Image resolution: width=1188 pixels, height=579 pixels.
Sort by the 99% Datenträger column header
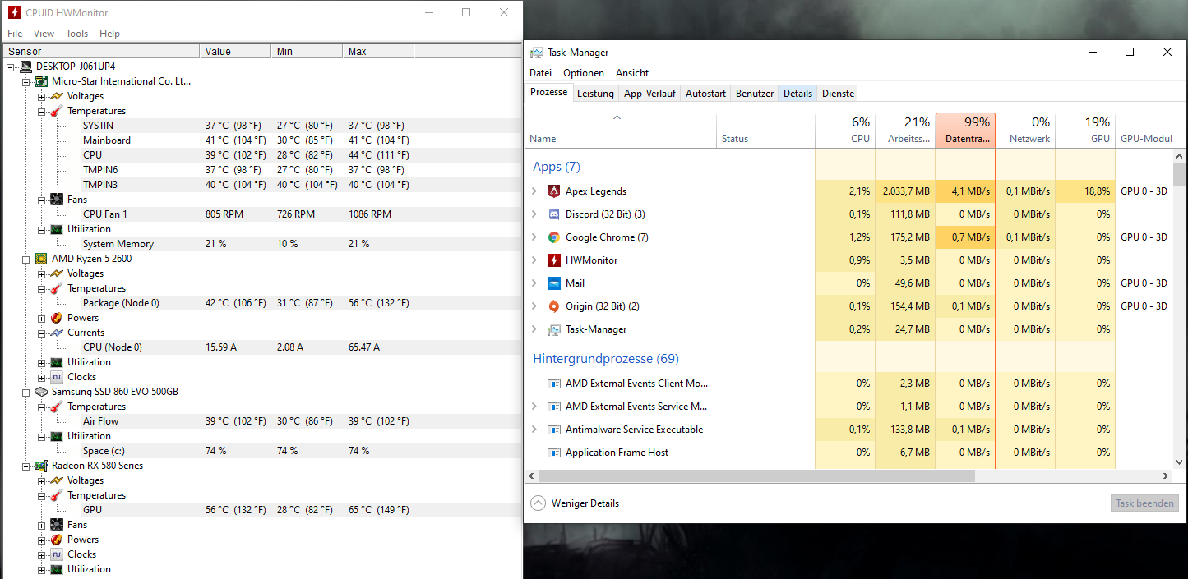pyautogui.click(x=966, y=131)
